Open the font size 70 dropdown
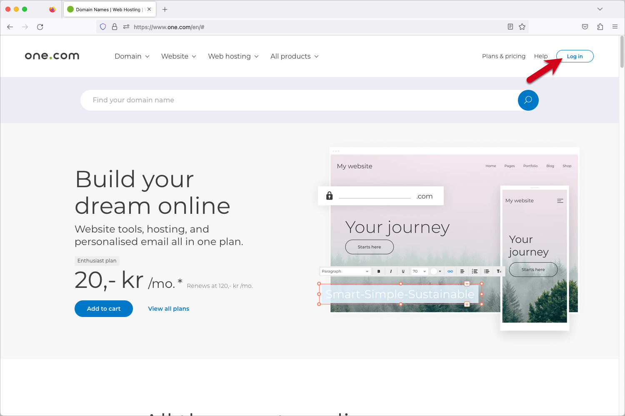 419,271
